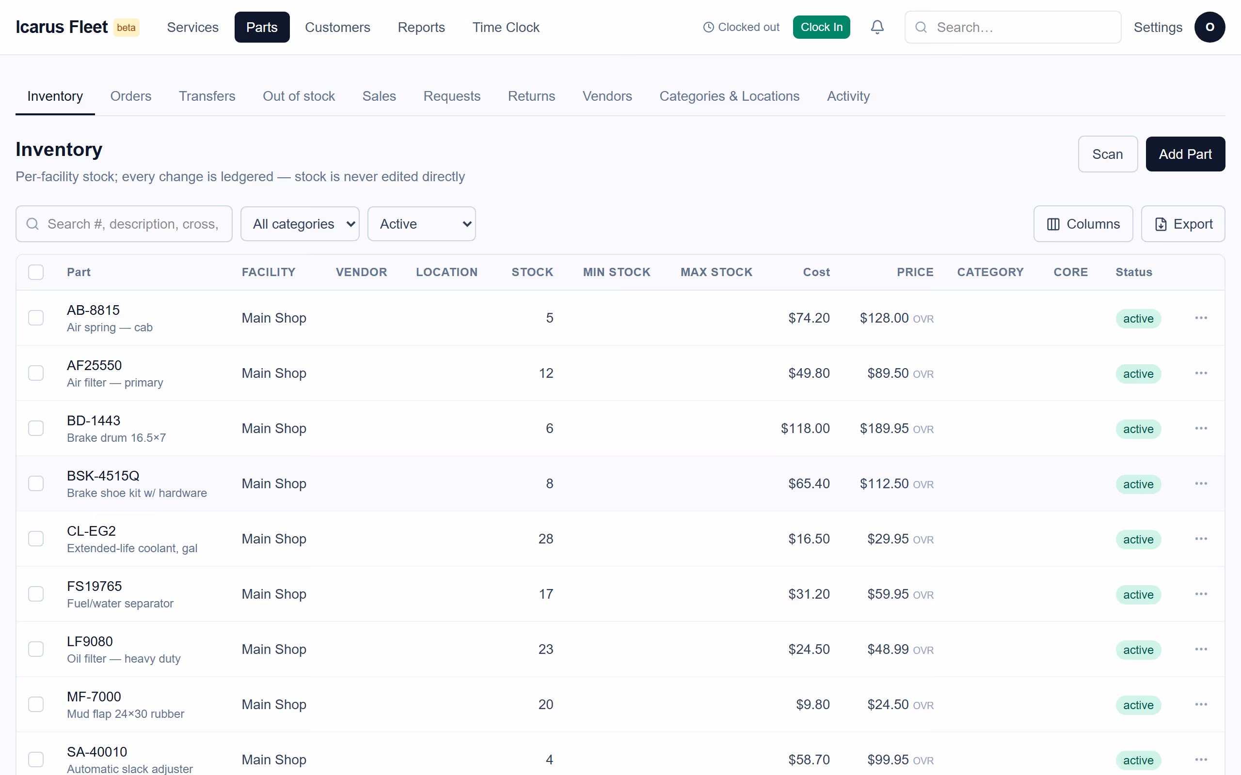The height and width of the screenshot is (775, 1241).
Task: Sort by the Status column header
Action: pos(1134,272)
